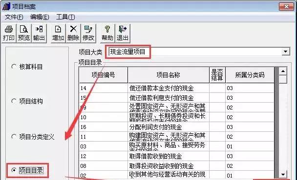Click the 现金流量项目 combo box field
This screenshot has height=180, width=297.
pos(199,52)
